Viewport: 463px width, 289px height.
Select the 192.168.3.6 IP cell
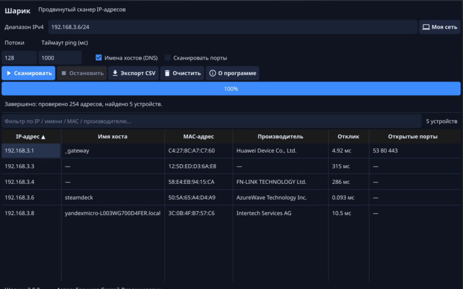pyautogui.click(x=31, y=198)
